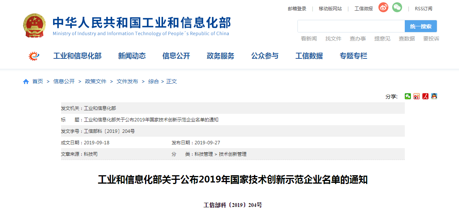Open the 政务服务 navigation menu
Screen dimensions: 459x218
click(x=220, y=56)
